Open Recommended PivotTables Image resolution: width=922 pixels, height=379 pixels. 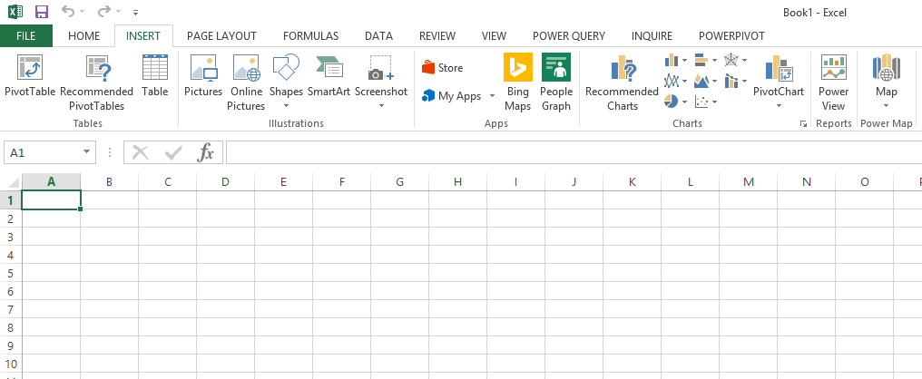click(96, 83)
